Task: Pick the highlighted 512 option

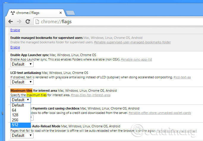Action: click(x=21, y=125)
